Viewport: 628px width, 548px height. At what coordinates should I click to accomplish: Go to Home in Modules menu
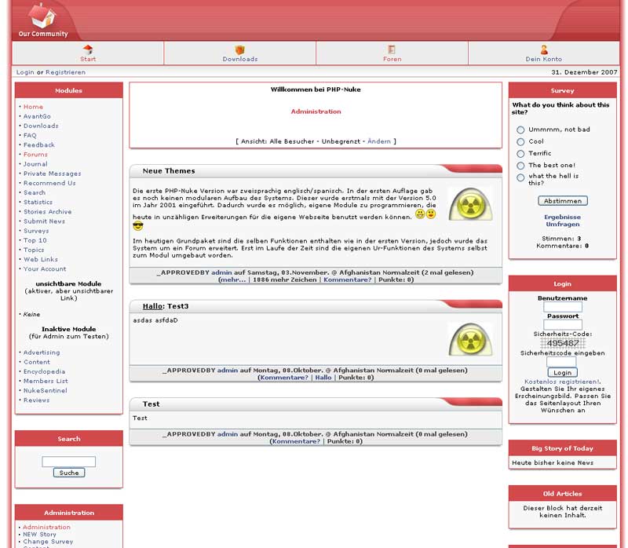pos(33,107)
